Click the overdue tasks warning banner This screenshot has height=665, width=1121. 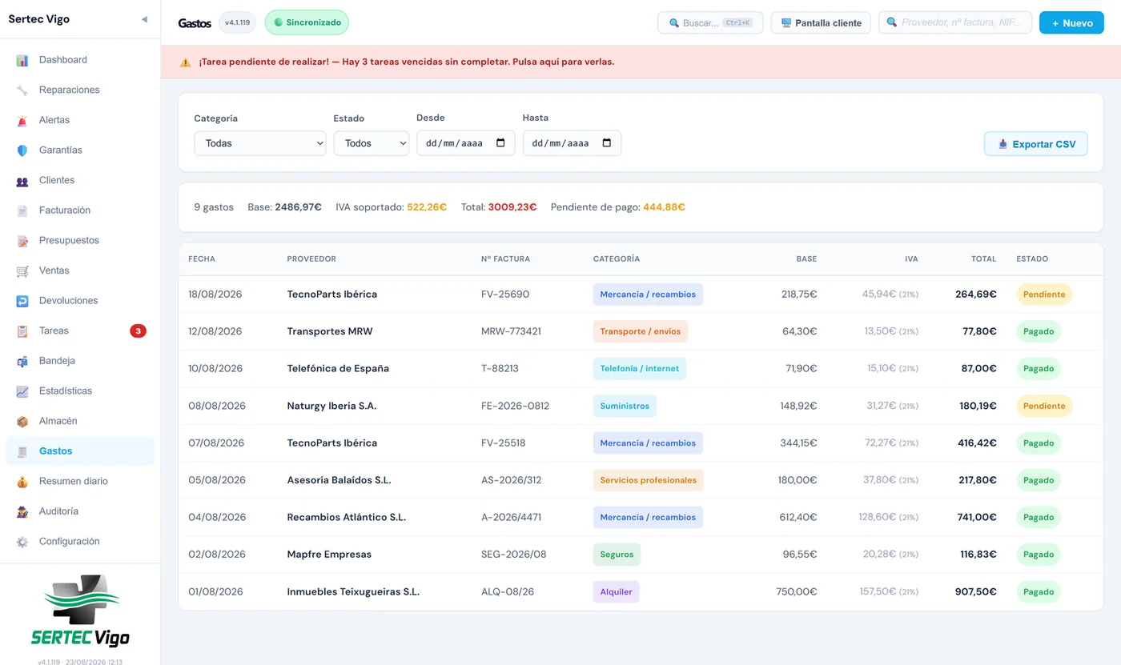(641, 62)
